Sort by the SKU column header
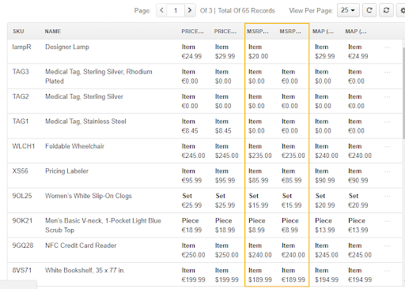 (x=18, y=32)
